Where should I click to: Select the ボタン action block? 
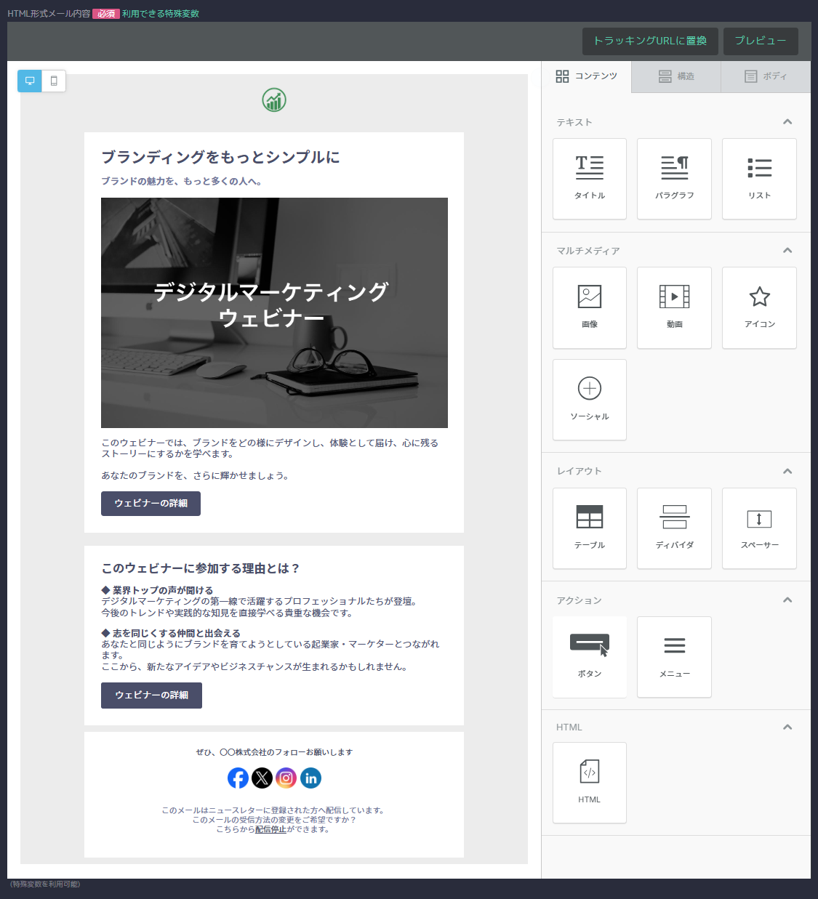click(x=590, y=657)
